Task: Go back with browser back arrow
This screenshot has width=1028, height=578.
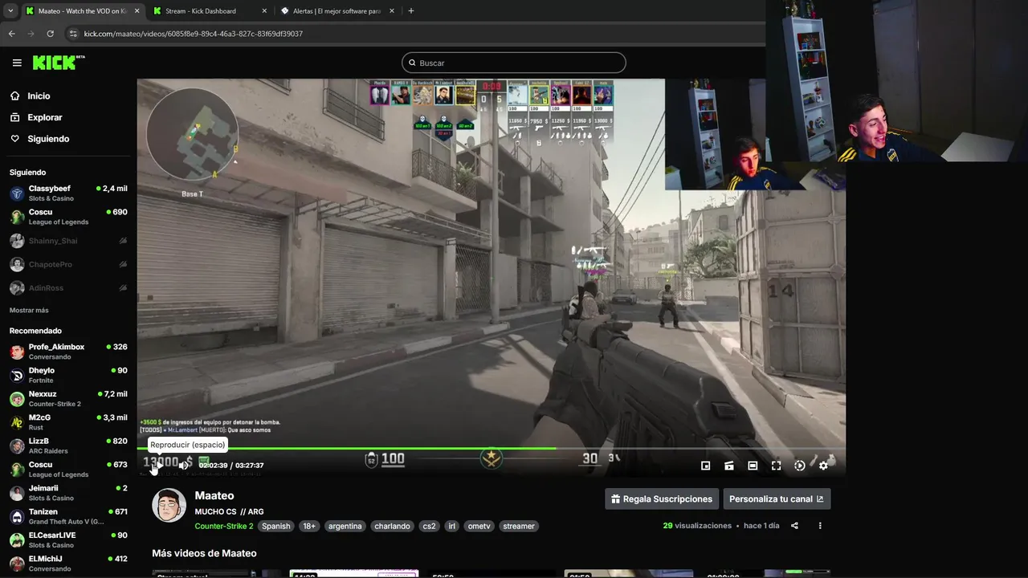Action: click(11, 34)
